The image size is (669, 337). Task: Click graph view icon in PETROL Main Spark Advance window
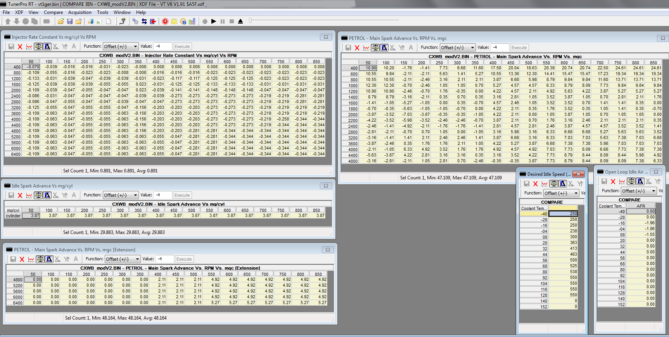click(366, 48)
